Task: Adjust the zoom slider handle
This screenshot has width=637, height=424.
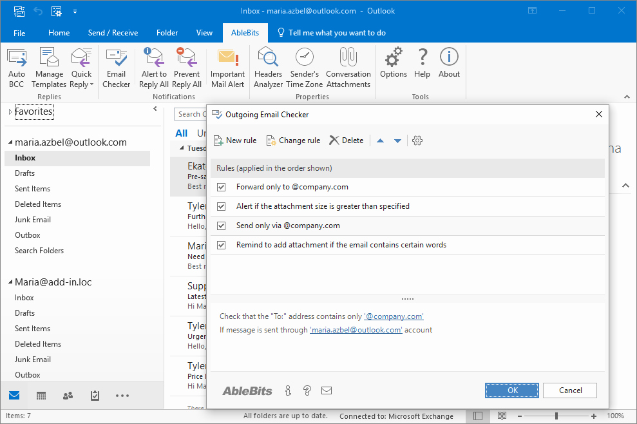Action: 556,416
